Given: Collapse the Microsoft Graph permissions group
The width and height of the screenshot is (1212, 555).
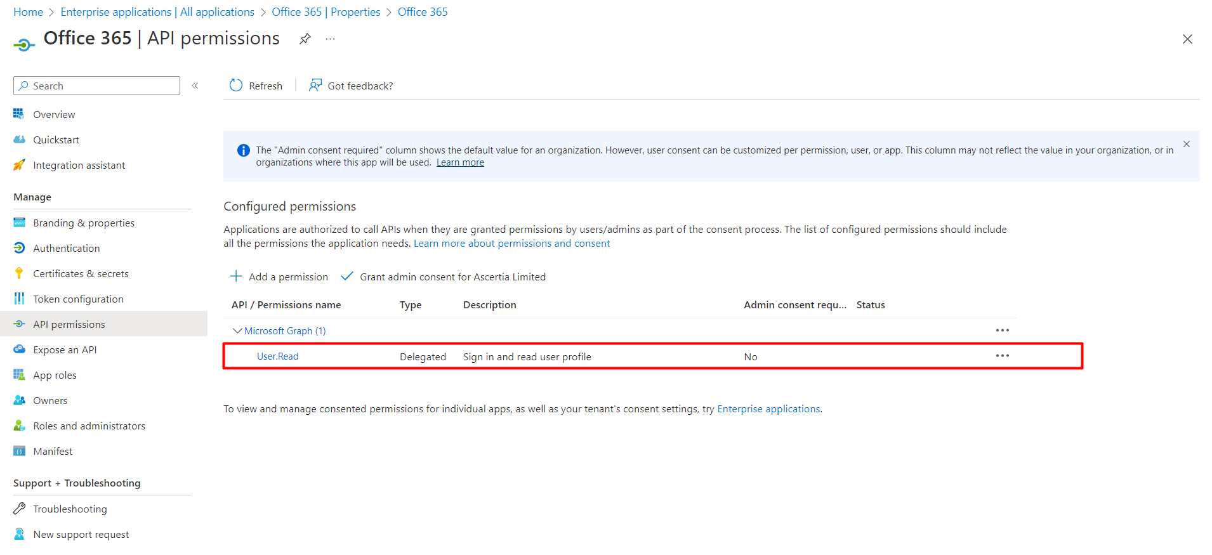Looking at the screenshot, I should [237, 330].
